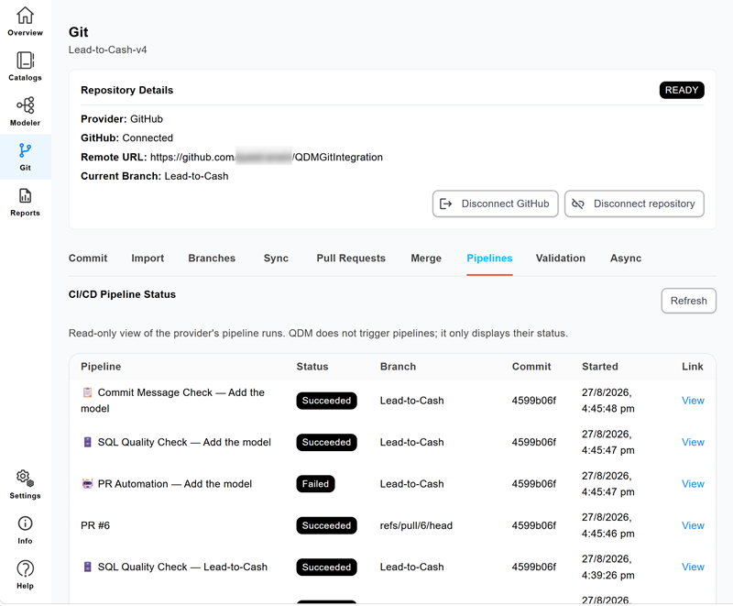View the SQL Quality Check — Add the model run
This screenshot has height=606, width=733.
pos(693,442)
